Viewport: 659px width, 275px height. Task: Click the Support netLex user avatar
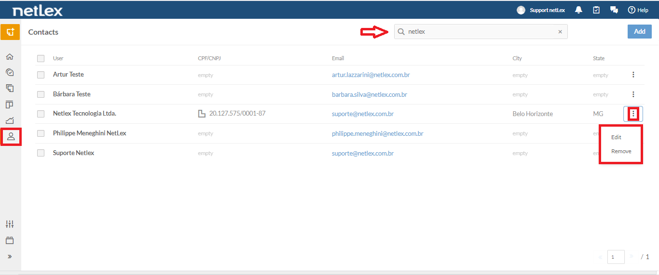[521, 10]
